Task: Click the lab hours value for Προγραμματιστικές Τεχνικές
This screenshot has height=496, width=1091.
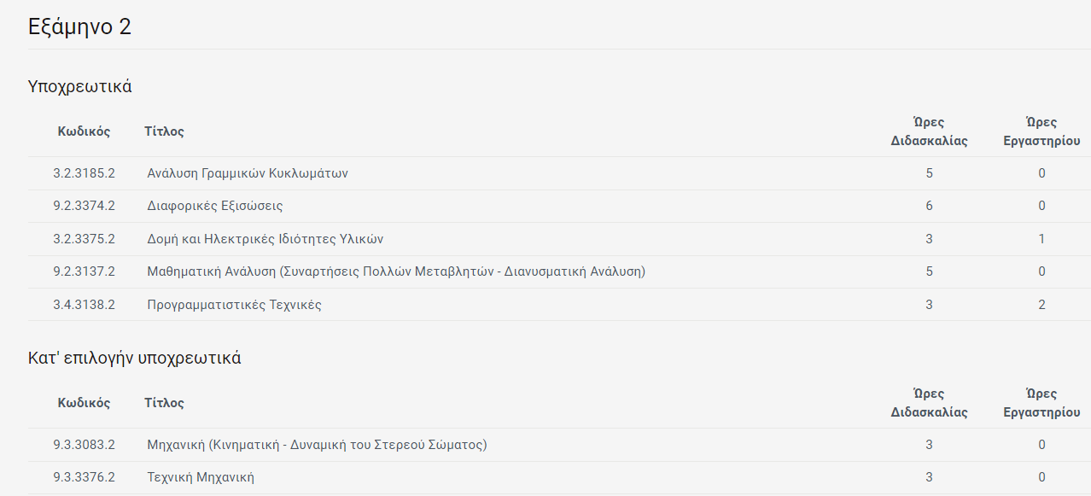Action: [x=1041, y=305]
